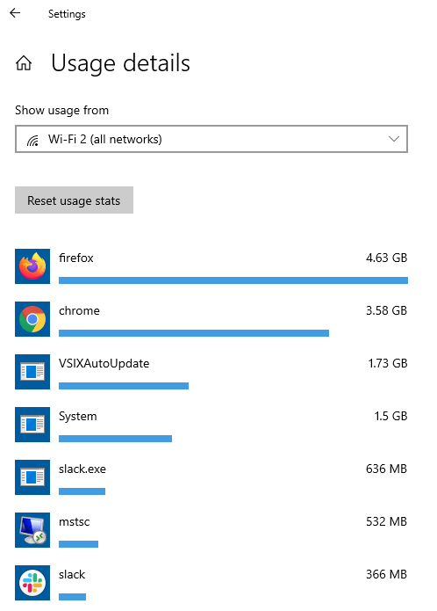Click the System entry icon

pos(32,425)
